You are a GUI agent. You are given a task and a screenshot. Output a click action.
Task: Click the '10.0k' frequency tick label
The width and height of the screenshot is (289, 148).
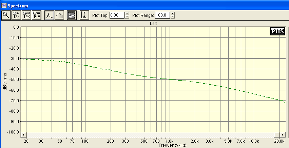click(x=254, y=141)
